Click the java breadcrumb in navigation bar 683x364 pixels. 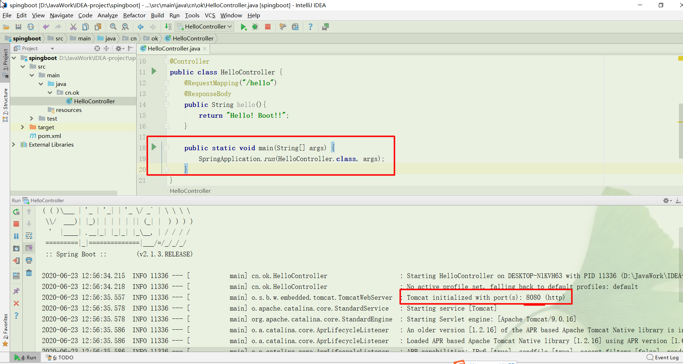pyautogui.click(x=107, y=38)
